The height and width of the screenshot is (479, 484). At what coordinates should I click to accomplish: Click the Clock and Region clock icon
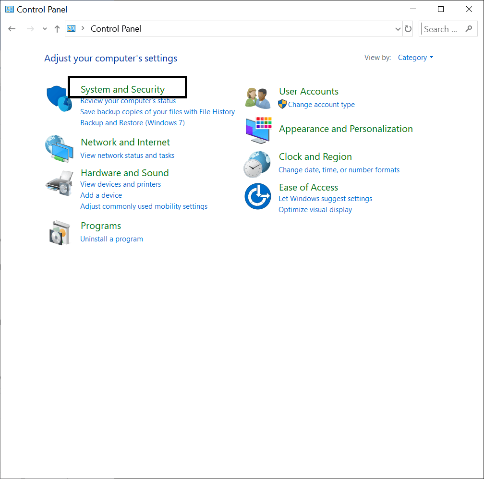coord(258,164)
